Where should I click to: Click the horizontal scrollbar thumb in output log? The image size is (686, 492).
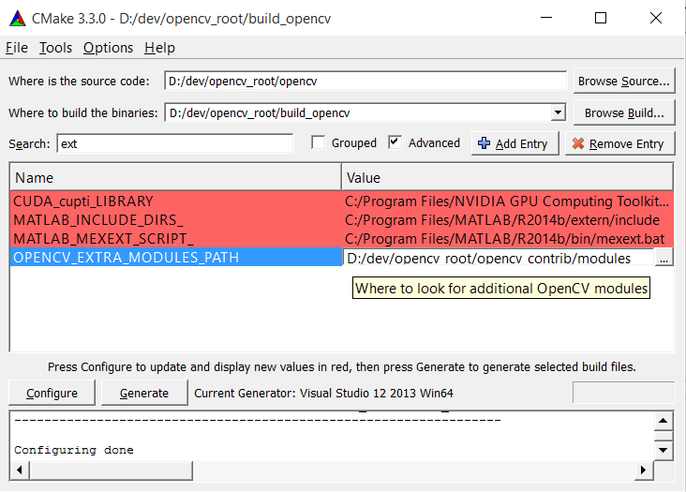tap(111, 470)
